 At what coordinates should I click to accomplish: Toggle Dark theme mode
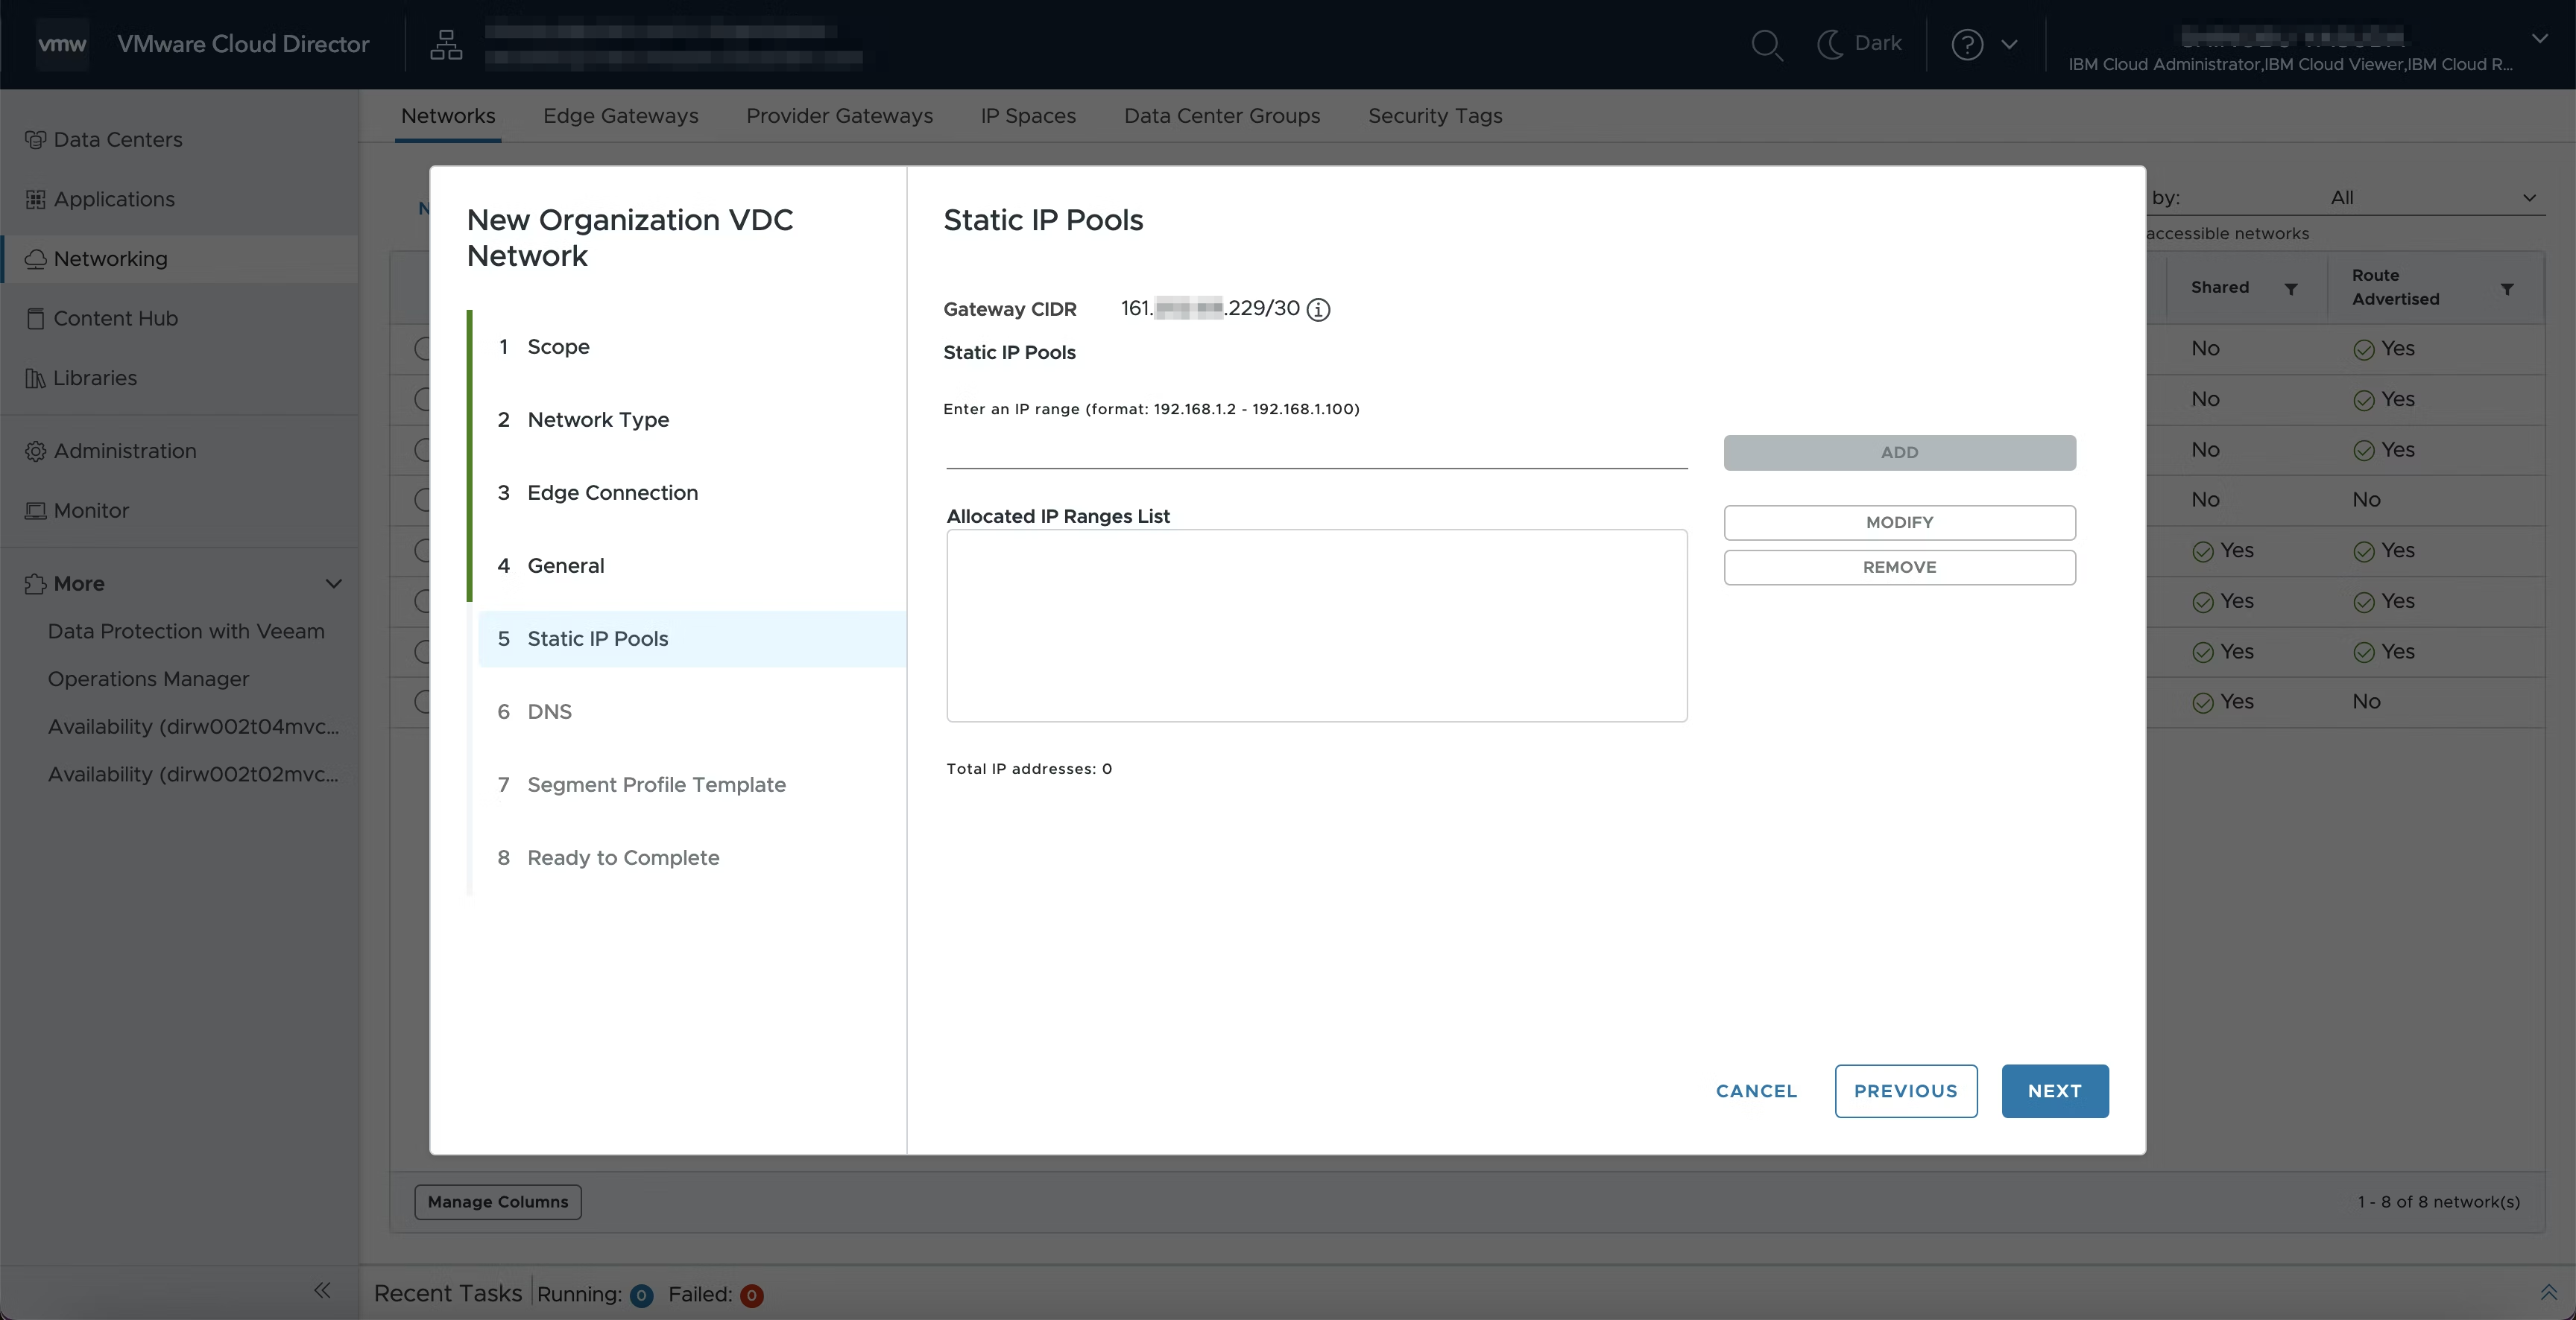pyautogui.click(x=1859, y=44)
